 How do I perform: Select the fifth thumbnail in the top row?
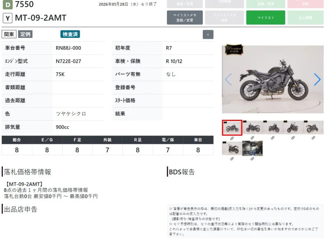313,127
